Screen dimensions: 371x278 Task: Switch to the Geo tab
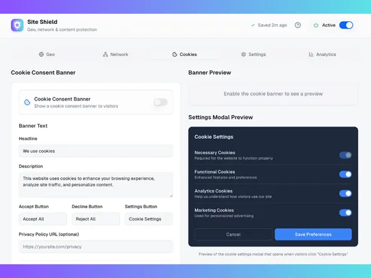pos(47,54)
